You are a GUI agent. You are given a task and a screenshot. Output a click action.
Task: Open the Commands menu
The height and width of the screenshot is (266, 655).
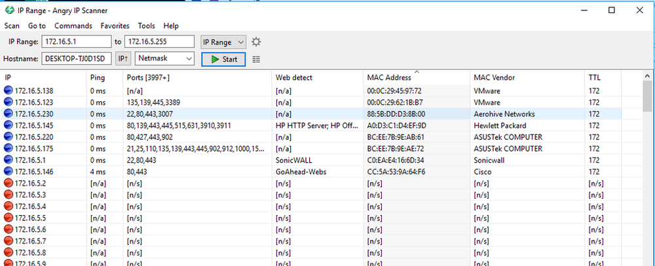tap(73, 26)
